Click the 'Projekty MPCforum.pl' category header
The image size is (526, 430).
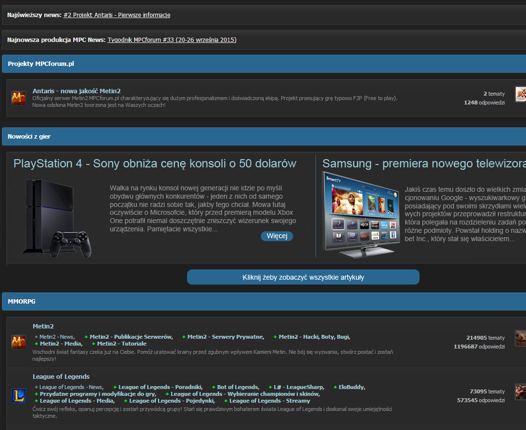pyautogui.click(x=264, y=63)
